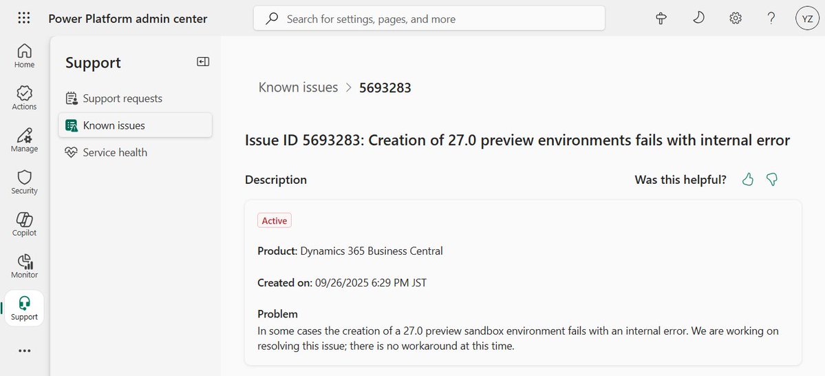Click the Known issues warning icon
825x376 pixels.
tap(71, 125)
